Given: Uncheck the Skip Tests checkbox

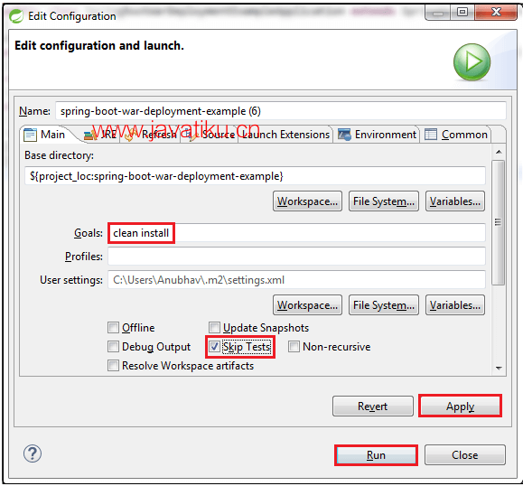Looking at the screenshot, I should (214, 347).
